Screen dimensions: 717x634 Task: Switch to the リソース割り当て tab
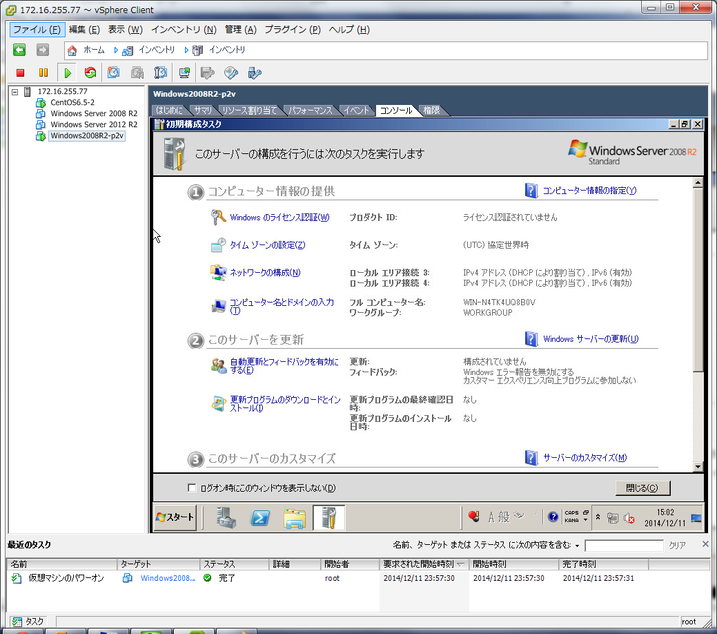[x=250, y=111]
